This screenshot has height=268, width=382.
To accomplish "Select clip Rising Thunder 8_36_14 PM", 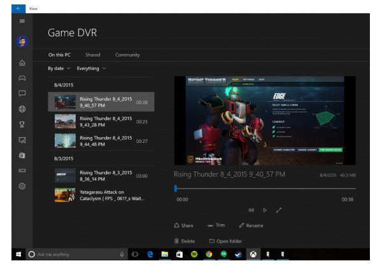I will (101, 176).
